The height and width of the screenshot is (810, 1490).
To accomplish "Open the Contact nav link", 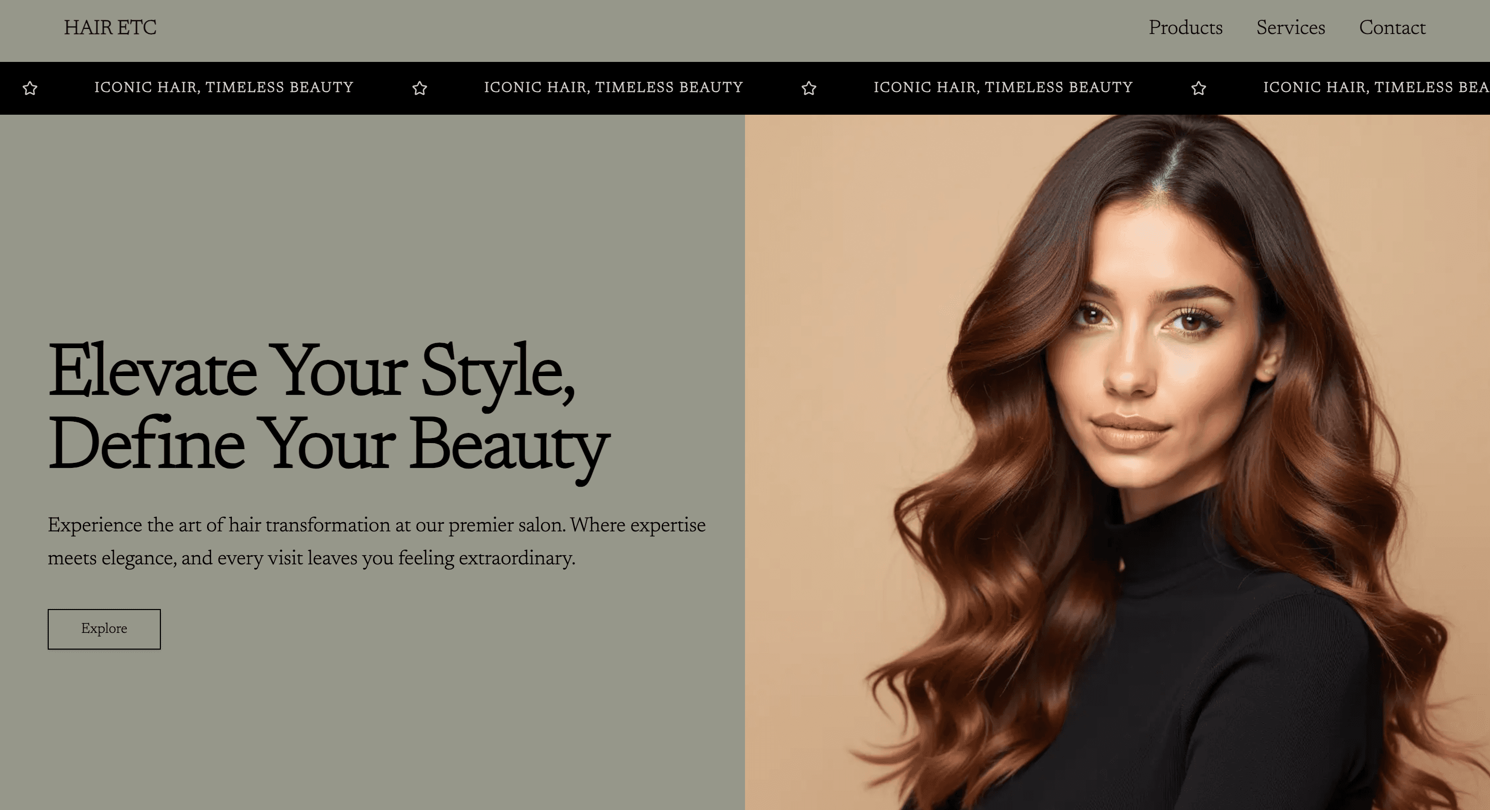I will (1392, 28).
